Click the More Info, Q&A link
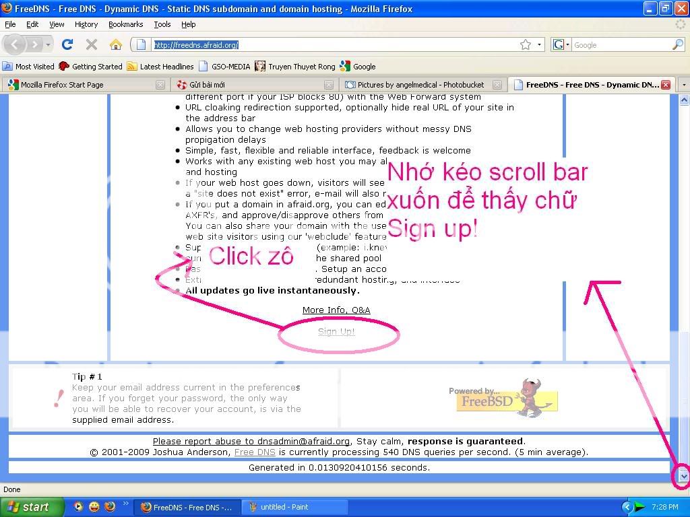Viewport: 690px width, 517px height. tap(336, 310)
